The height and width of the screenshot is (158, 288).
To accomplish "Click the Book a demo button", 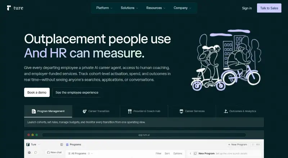I will point(37,92).
